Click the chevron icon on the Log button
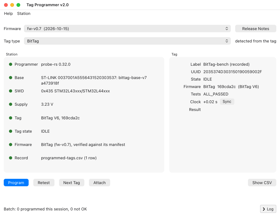The width and height of the screenshot is (280, 216). click(x=264, y=209)
